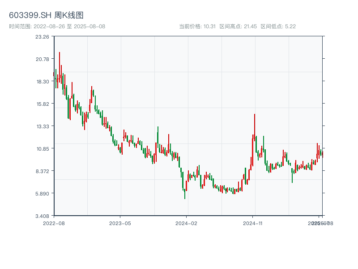This screenshot has width=358, height=269.
Task: Click x-axis label 2023-05
Action: 120,223
